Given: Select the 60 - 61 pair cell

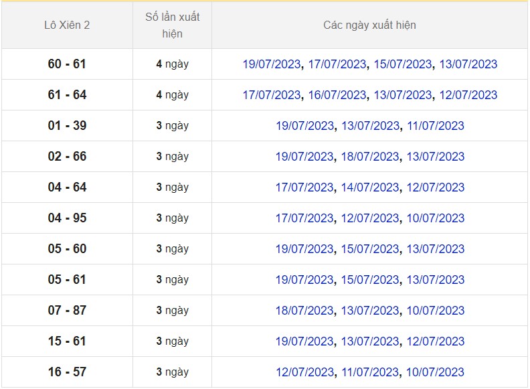Looking at the screenshot, I should click(x=67, y=64).
